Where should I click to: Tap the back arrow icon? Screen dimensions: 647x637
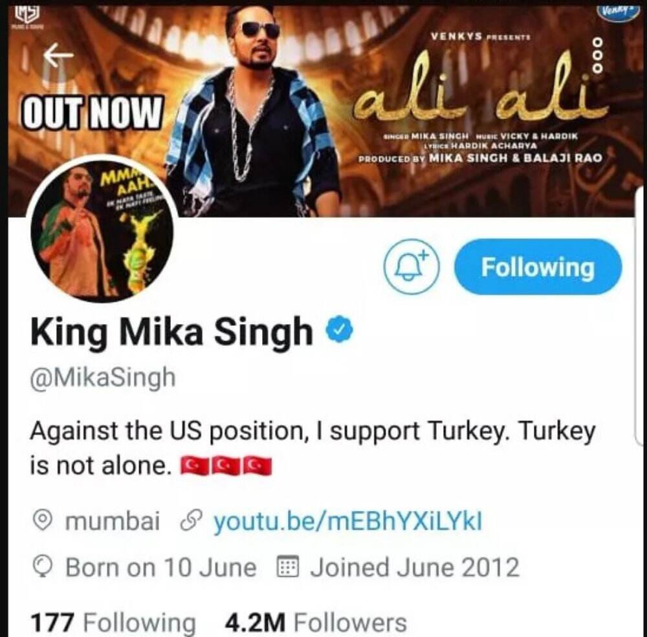[x=58, y=55]
